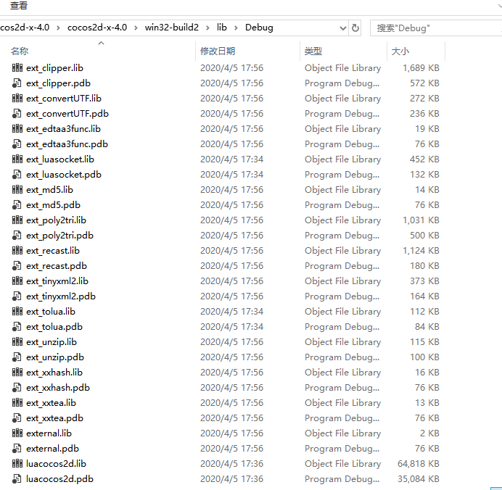Viewport: 502px width, 490px height.
Task: Click the 1,124 KB size cell
Action: [421, 251]
